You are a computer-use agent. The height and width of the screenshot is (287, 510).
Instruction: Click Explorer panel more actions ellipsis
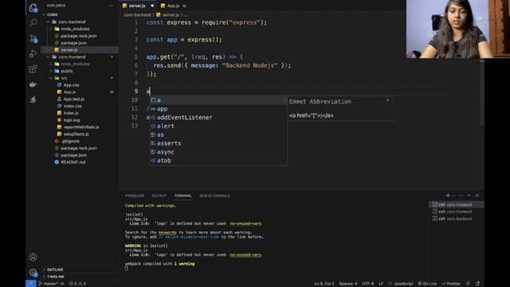pos(112,6)
